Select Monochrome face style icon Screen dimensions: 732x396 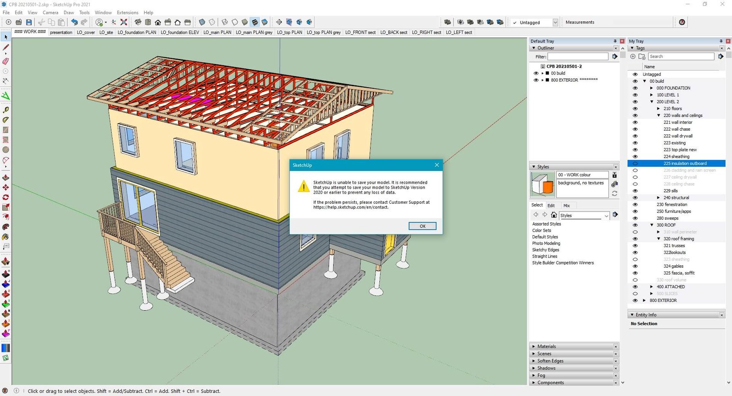click(264, 22)
